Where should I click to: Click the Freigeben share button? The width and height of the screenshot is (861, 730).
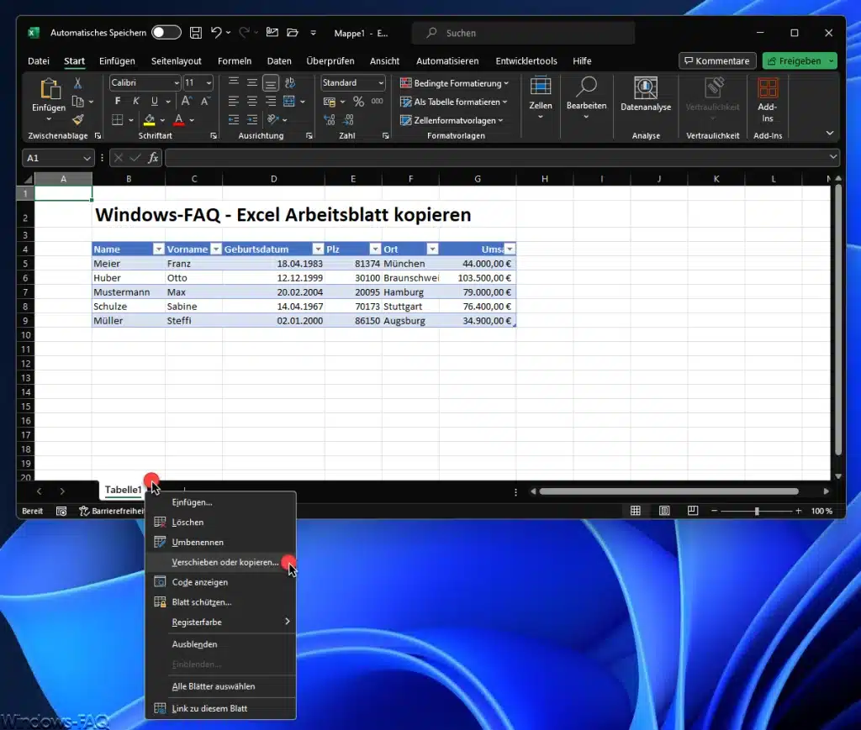(x=795, y=60)
